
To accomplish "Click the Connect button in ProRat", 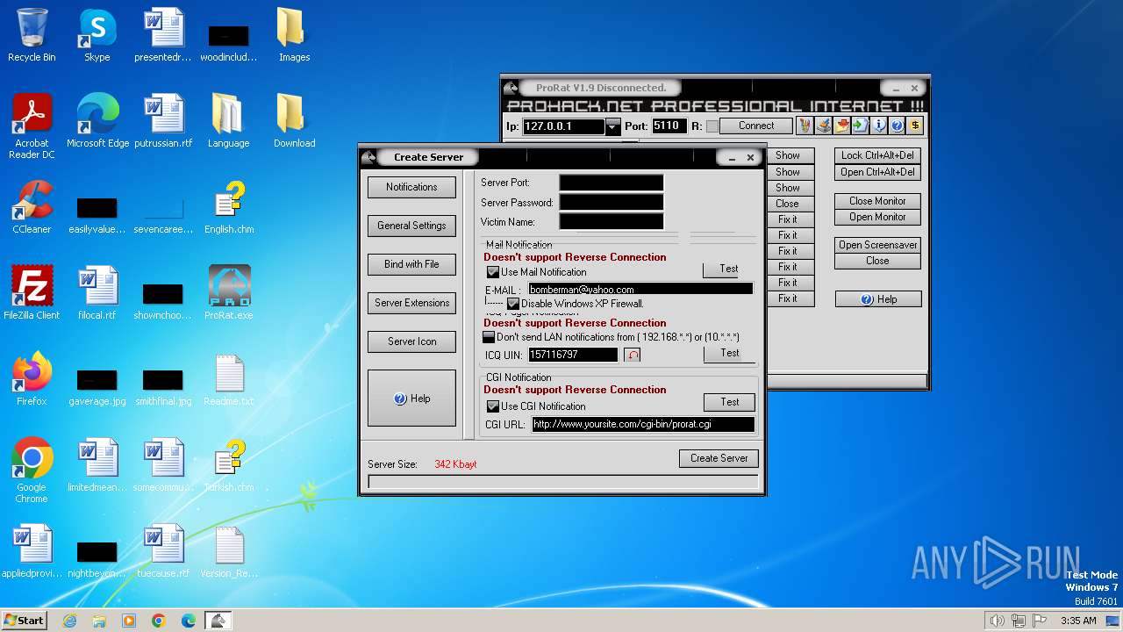I will pos(756,126).
